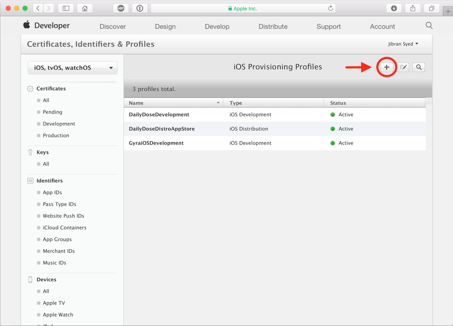Click Certificates, Identifiers & Profiles heading

pyautogui.click(x=91, y=44)
